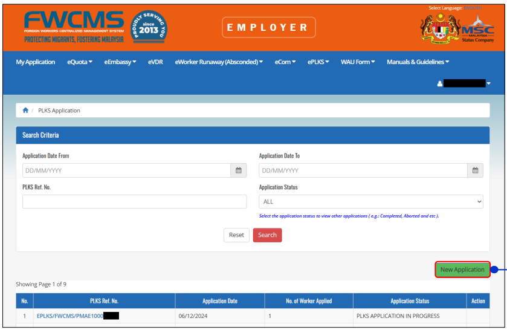Viewport: 507px width, 330px height.
Task: Click the green New Application button
Action: 462,270
